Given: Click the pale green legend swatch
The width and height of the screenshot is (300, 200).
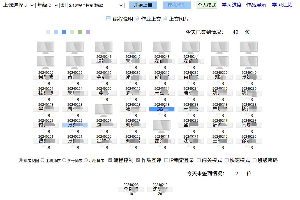Looking at the screenshot, I should point(72,32).
